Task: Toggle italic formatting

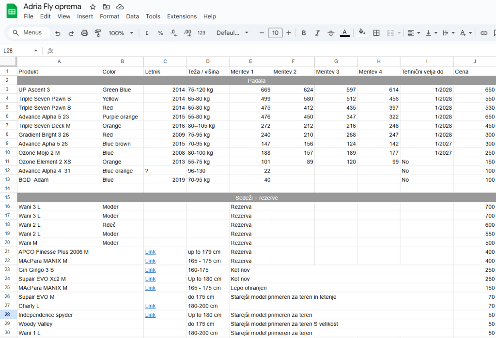Action: 317,33
